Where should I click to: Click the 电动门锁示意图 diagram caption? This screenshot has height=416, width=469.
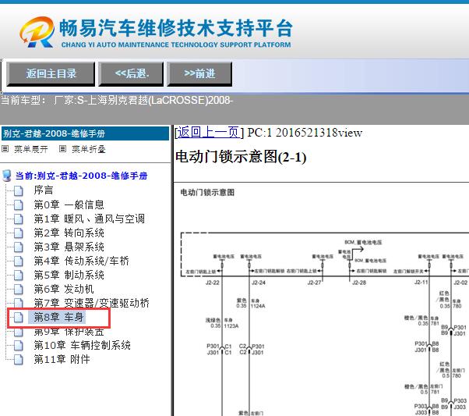pos(207,193)
